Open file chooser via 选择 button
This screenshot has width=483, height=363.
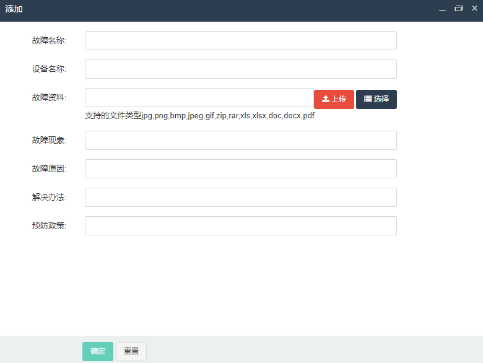tap(376, 99)
